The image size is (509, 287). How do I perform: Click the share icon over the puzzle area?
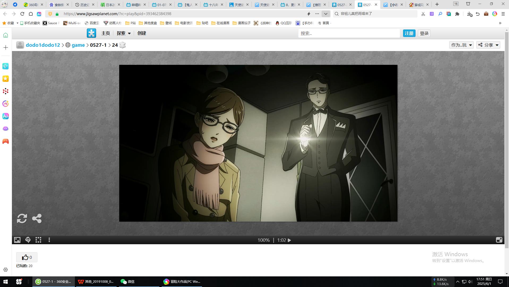point(37,218)
